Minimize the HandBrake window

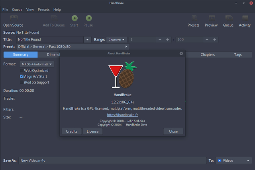coord(236,3)
